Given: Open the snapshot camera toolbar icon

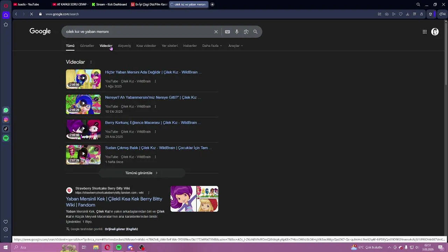Looking at the screenshot, I should pyautogui.click(x=387, y=14).
